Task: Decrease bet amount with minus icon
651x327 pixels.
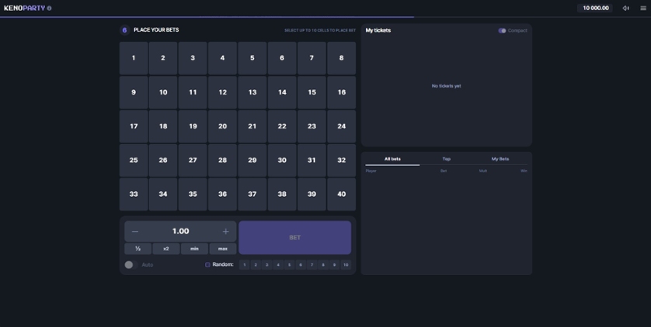Action: (x=135, y=232)
